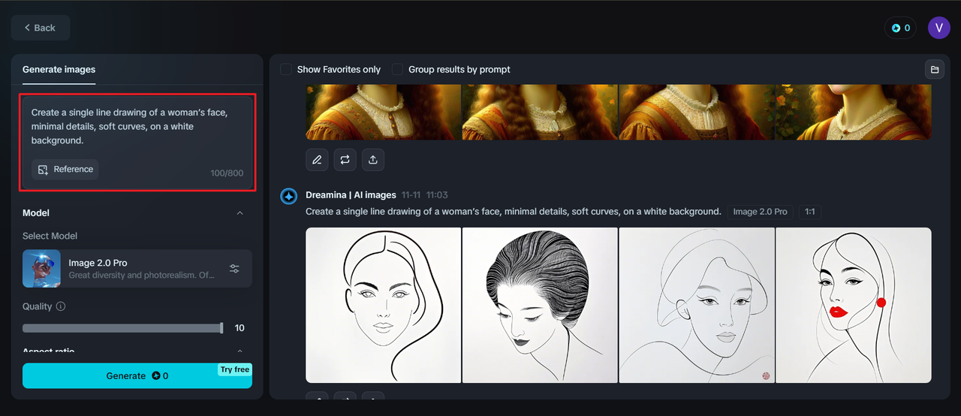Click the Dreamina star logo icon
The image size is (961, 416).
pos(289,197)
